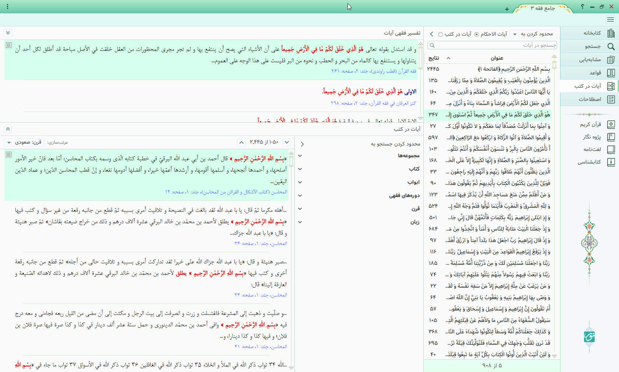This screenshot has height=372, width=619.
Task: Select verse row with 597 results
Action: (489, 138)
